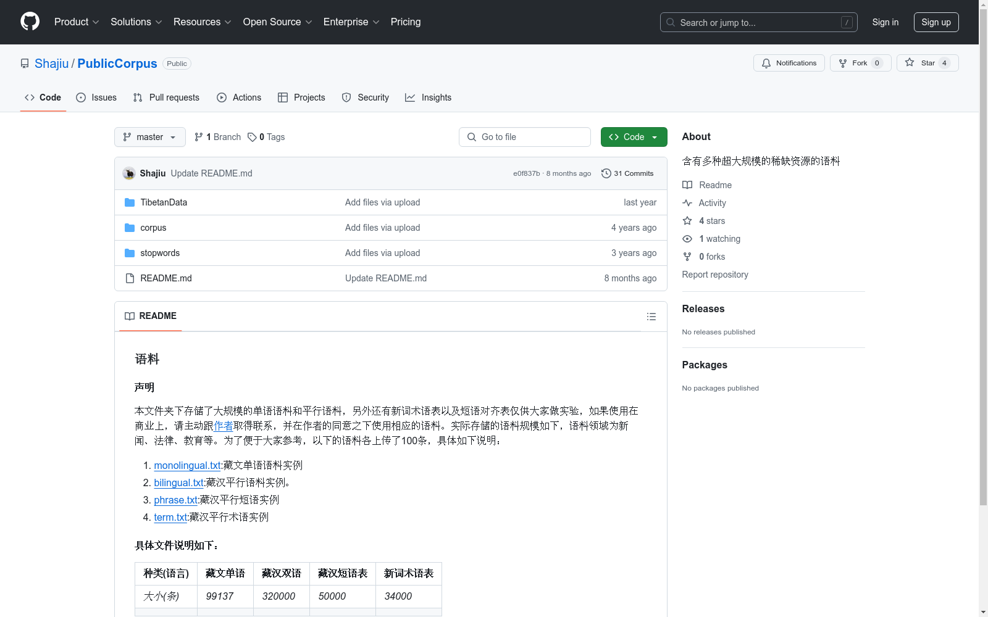
Task: Open commit hash e0f837b
Action: [x=527, y=173]
